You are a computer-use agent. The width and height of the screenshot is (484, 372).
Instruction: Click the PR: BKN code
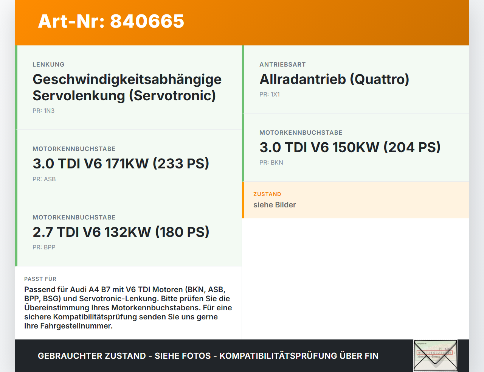[x=271, y=162]
